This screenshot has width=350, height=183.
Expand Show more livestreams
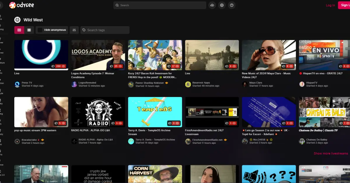click(331, 153)
